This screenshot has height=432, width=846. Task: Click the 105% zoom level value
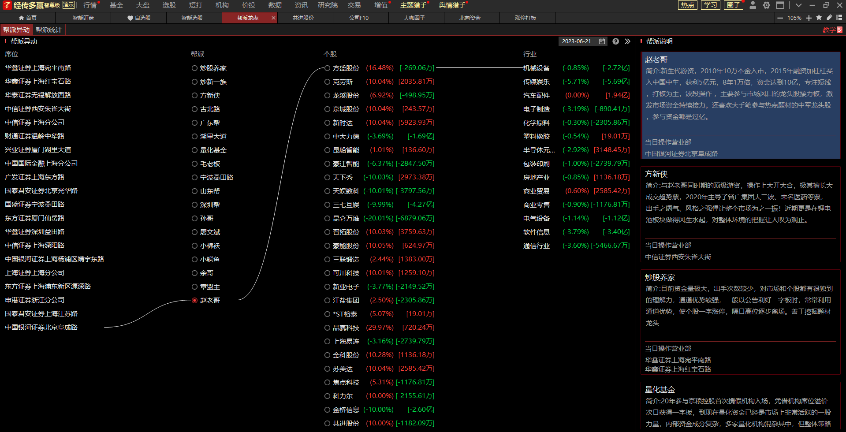794,18
